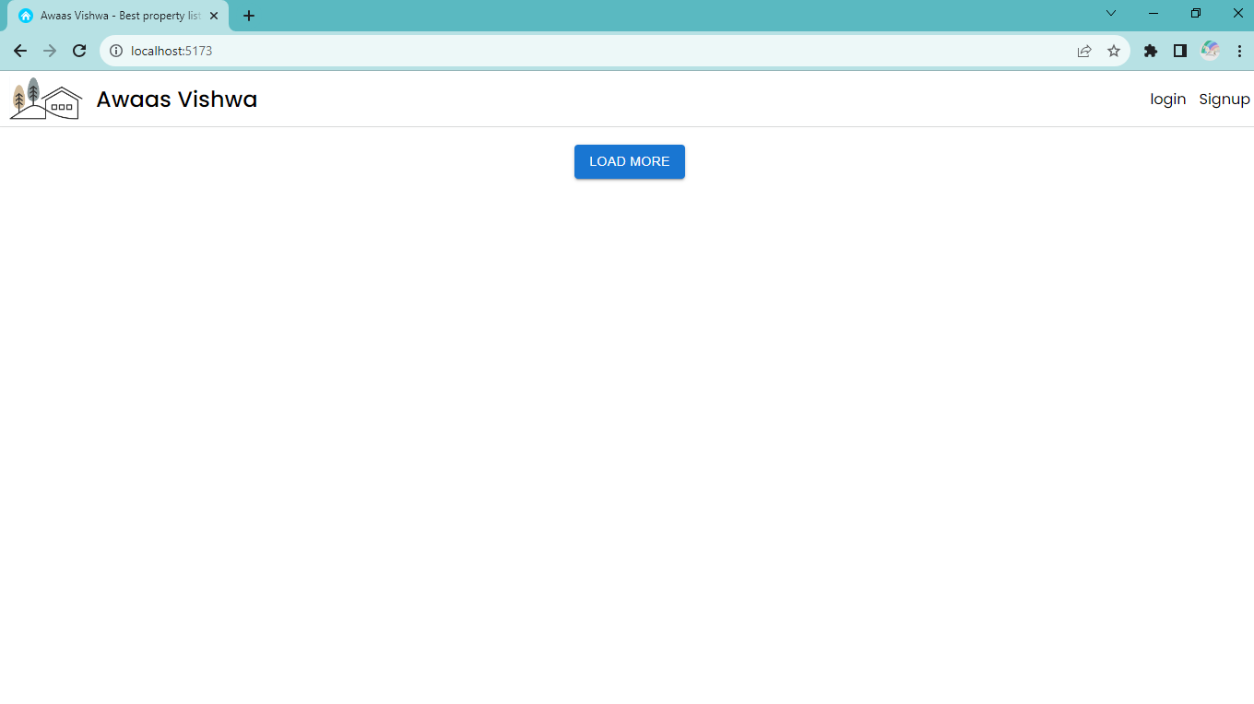Close the current browser tab
This screenshot has height=704, width=1254.
213,15
